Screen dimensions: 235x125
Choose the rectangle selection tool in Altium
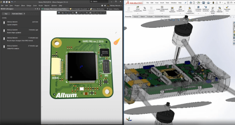coord(69,13)
